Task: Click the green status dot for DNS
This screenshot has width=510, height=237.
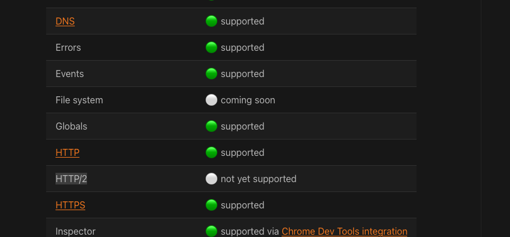Action: pyautogui.click(x=211, y=22)
